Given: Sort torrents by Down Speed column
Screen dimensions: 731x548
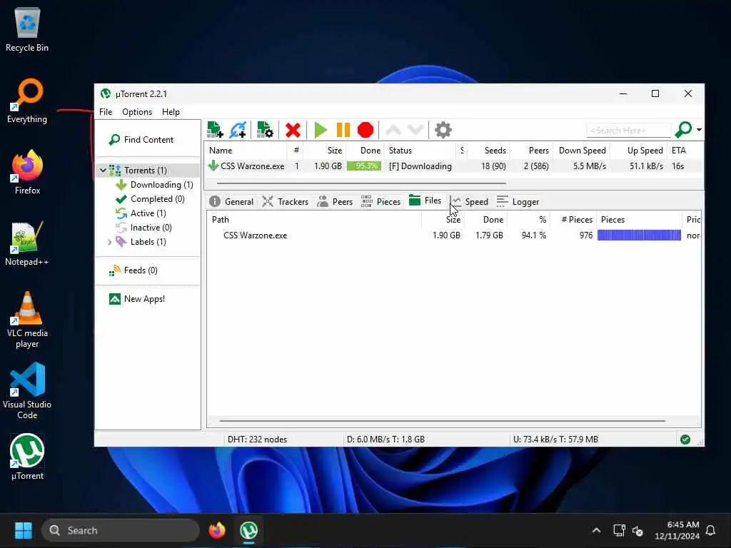Looking at the screenshot, I should pyautogui.click(x=582, y=151).
